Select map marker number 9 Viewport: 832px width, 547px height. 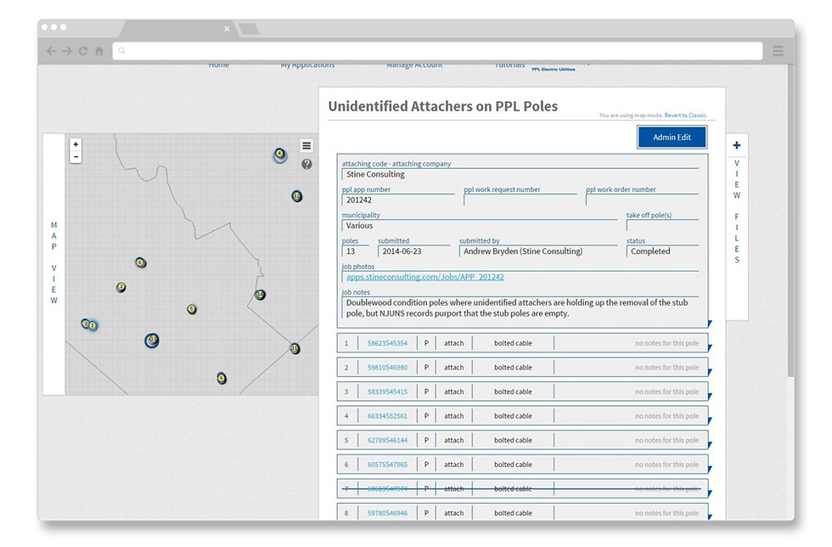coord(222,378)
